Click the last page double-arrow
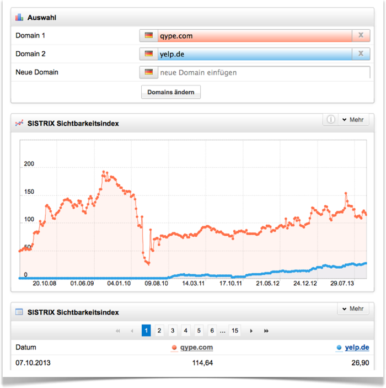Screen dimensions: 386x388 [x=266, y=331]
